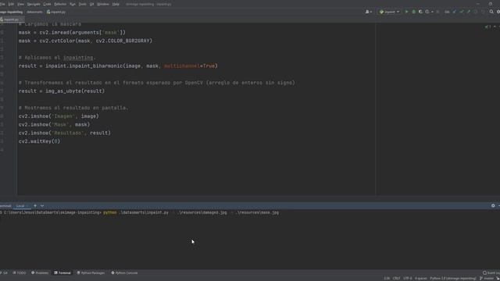Open the View menu
Image resolution: width=500 pixels, height=281 pixels.
click(21, 4)
